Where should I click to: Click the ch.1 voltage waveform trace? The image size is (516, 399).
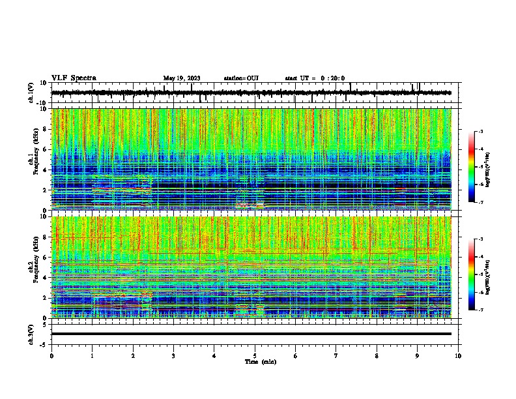(x=251, y=93)
